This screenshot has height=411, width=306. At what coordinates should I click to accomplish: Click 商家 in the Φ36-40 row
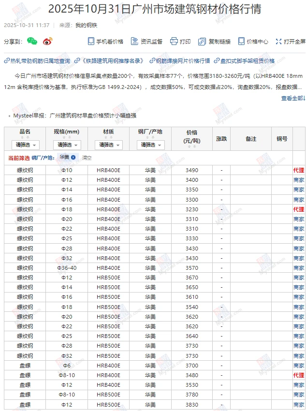pyautogui.click(x=299, y=268)
